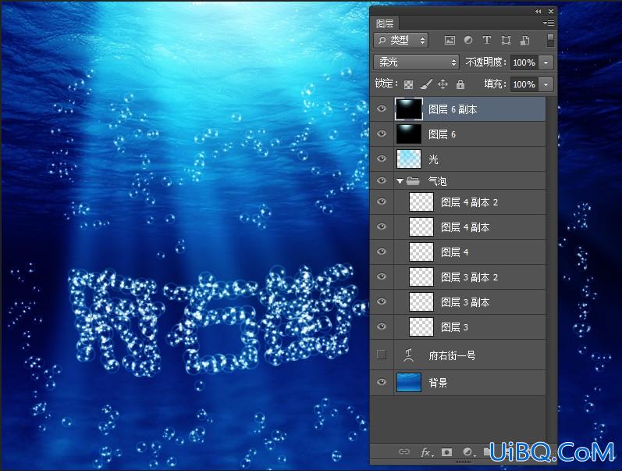Click the link layers icon
Image resolution: width=622 pixels, height=471 pixels.
[403, 452]
